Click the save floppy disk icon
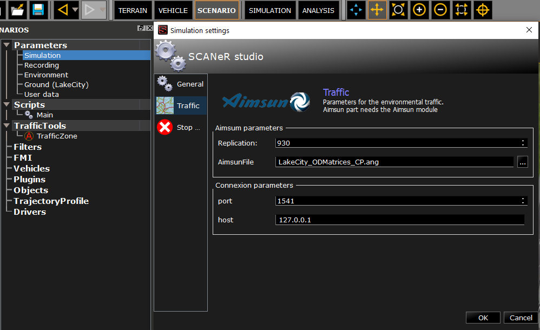540x330 pixels. tap(38, 10)
